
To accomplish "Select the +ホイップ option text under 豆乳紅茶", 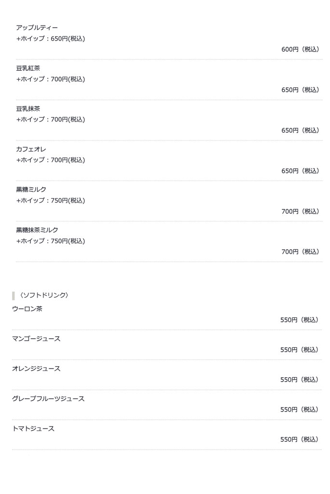I will click(50, 79).
